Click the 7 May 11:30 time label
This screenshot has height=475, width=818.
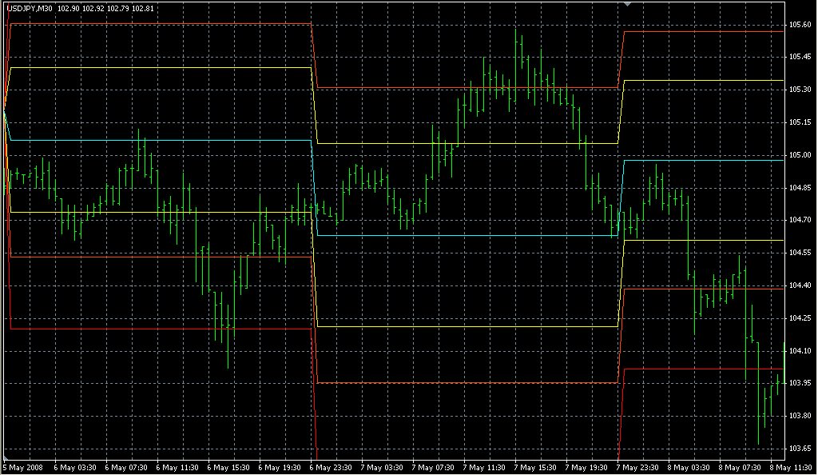coord(484,468)
